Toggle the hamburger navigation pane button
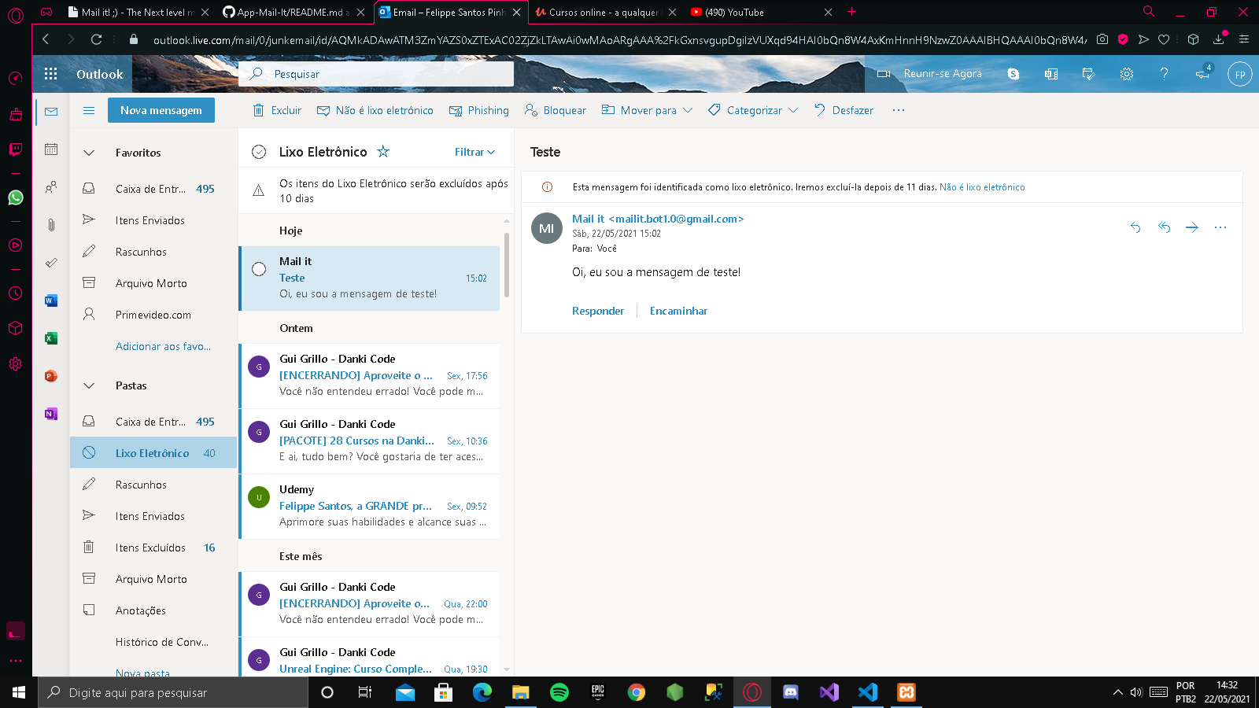Image resolution: width=1259 pixels, height=708 pixels. pos(89,110)
